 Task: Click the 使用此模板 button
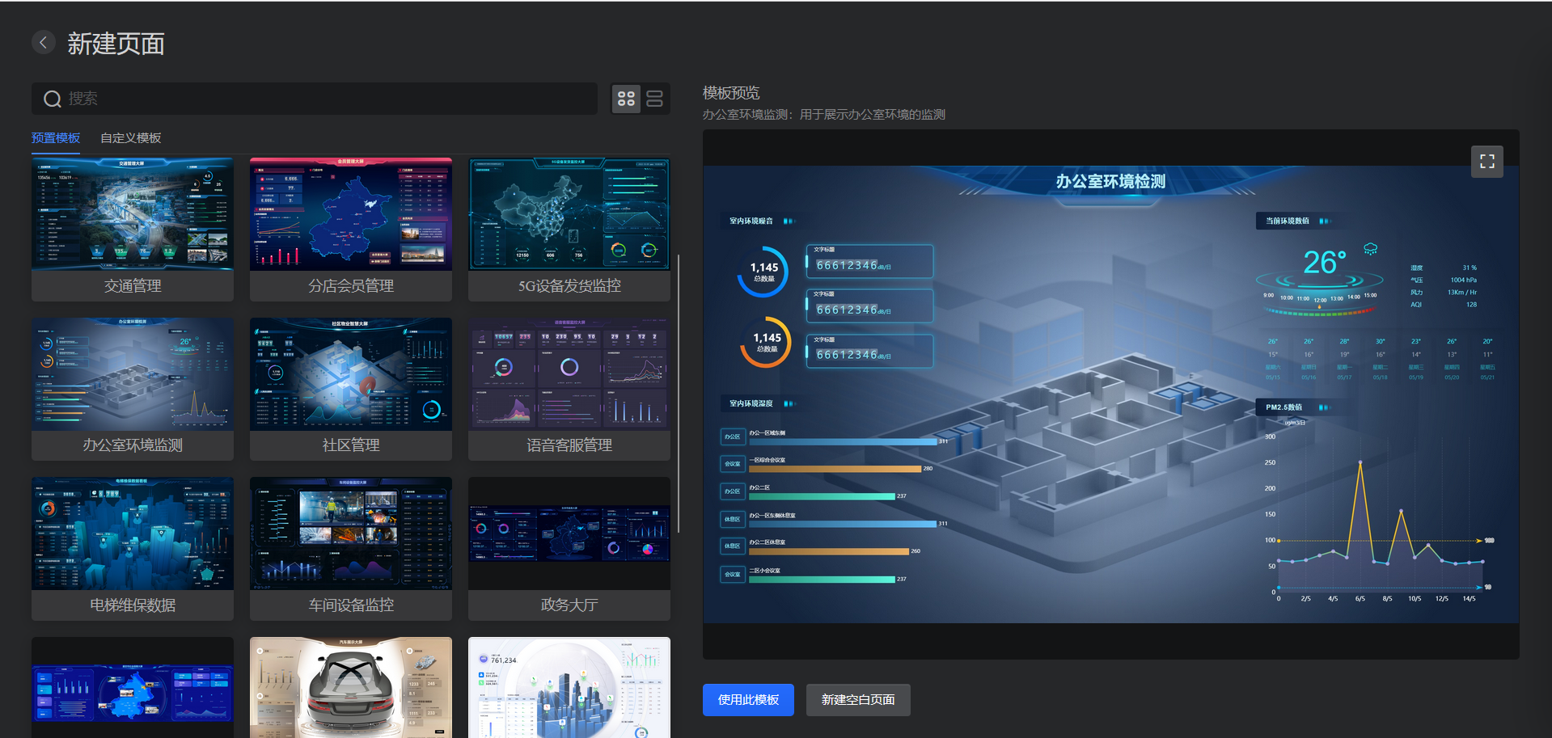747,699
